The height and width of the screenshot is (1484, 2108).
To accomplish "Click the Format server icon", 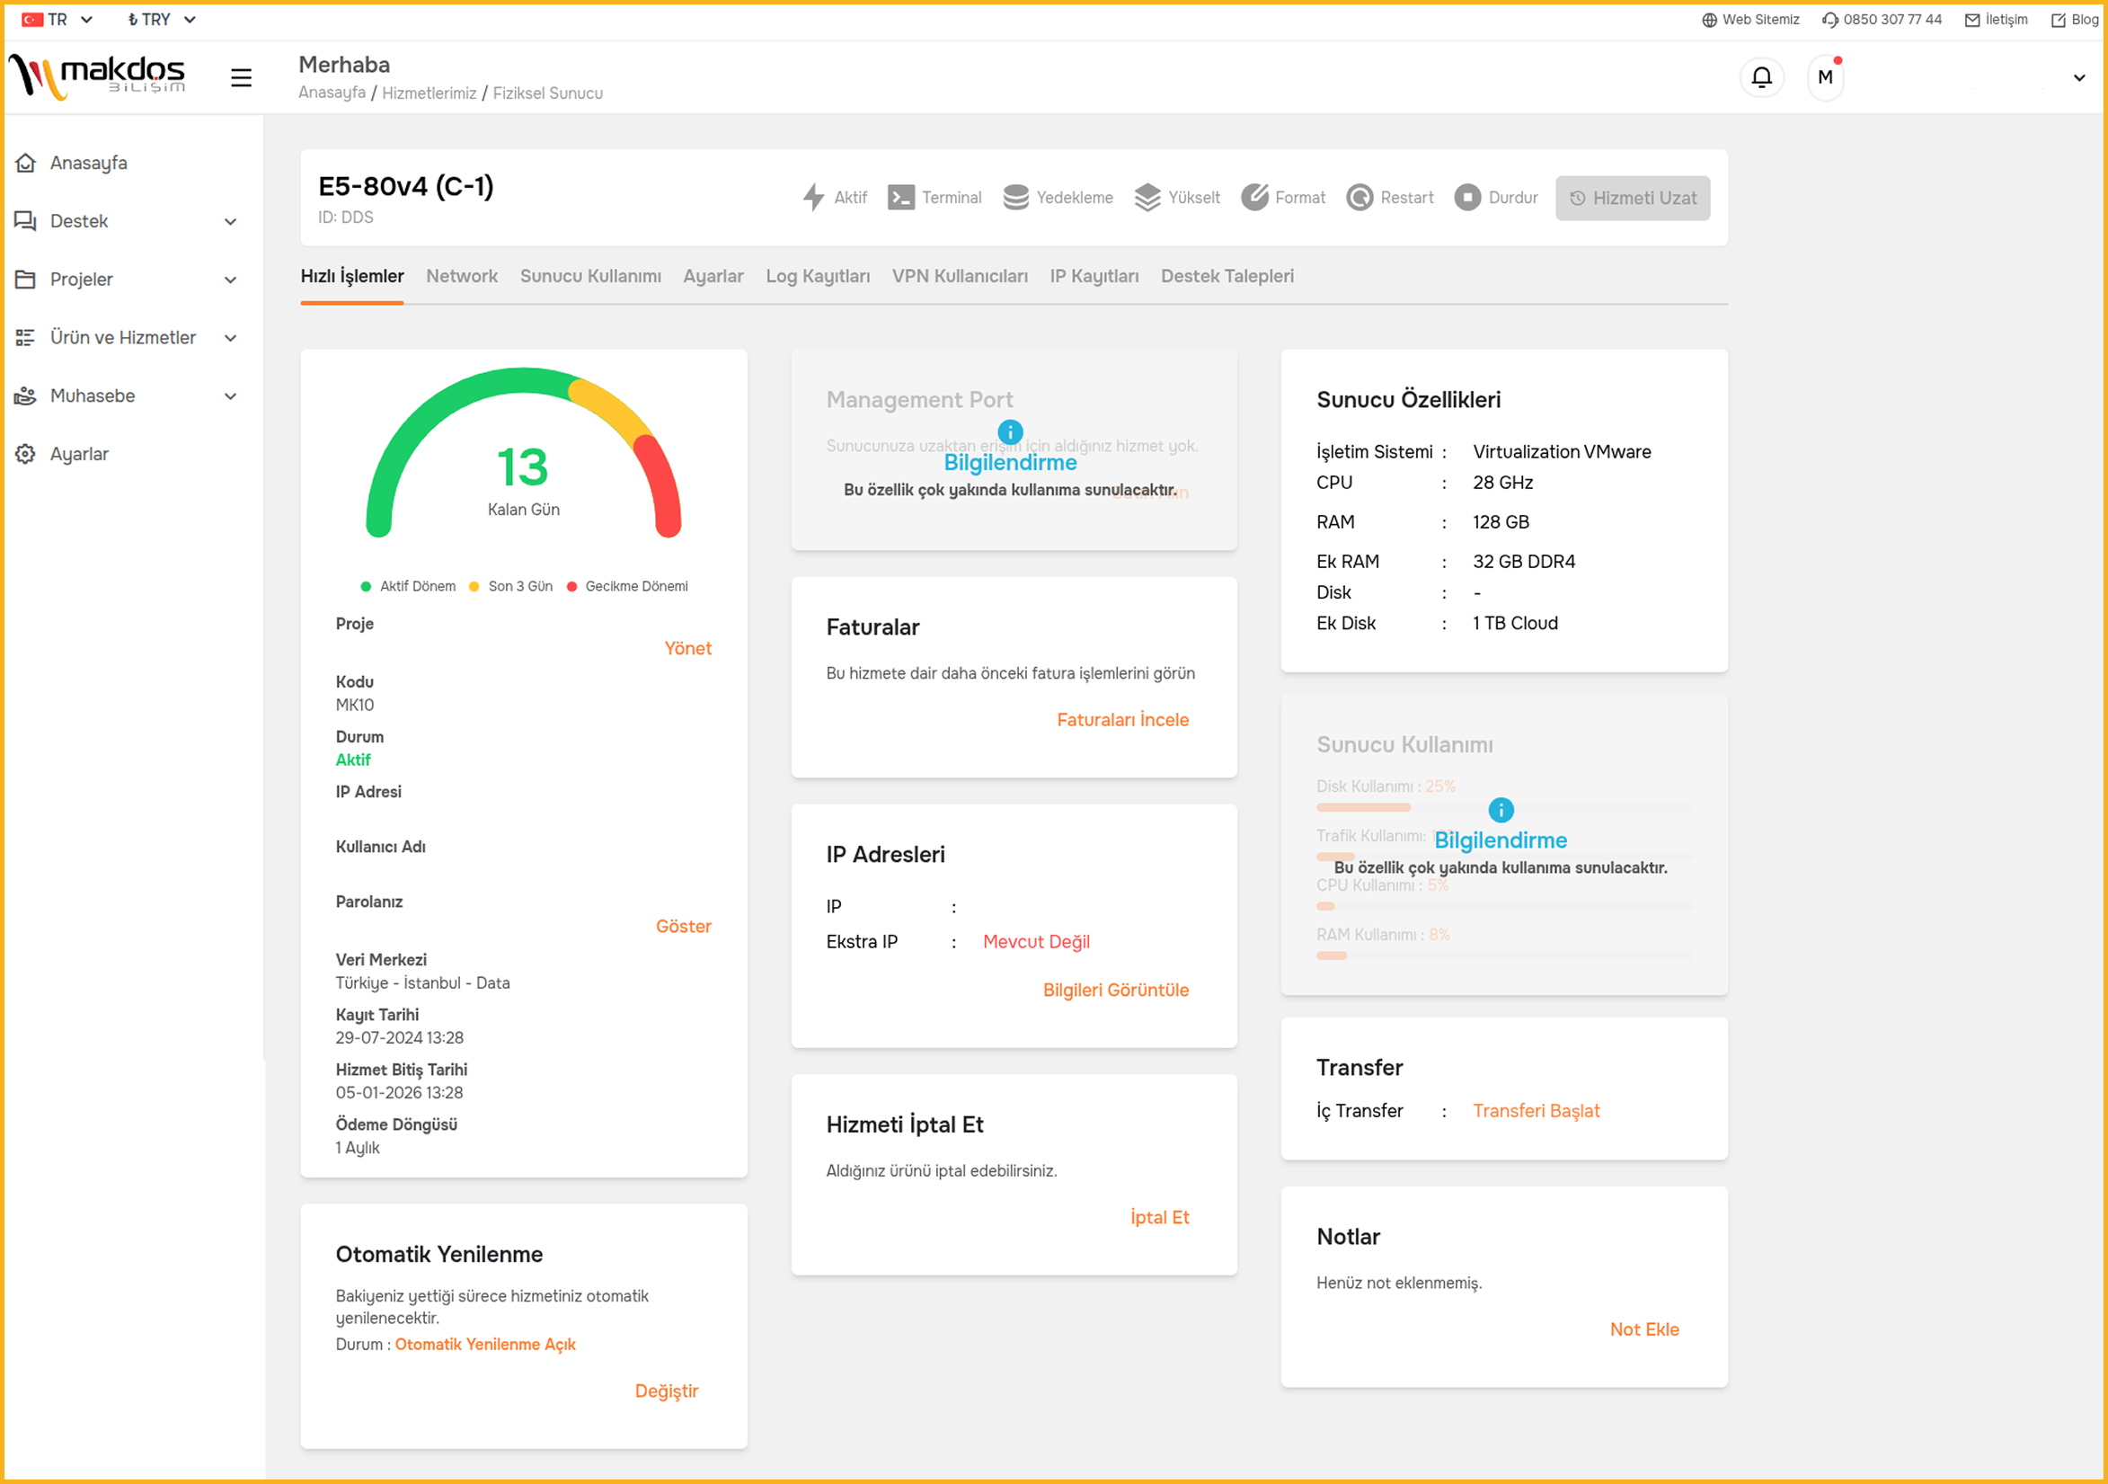I will pos(1254,198).
